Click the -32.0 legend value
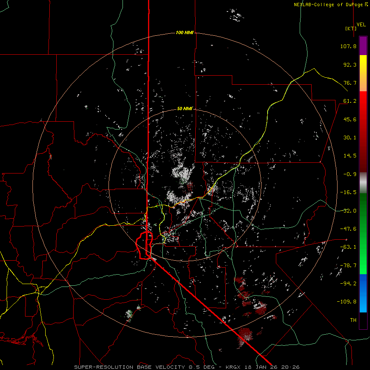Viewport: 370px width, 370px height. tap(348, 211)
